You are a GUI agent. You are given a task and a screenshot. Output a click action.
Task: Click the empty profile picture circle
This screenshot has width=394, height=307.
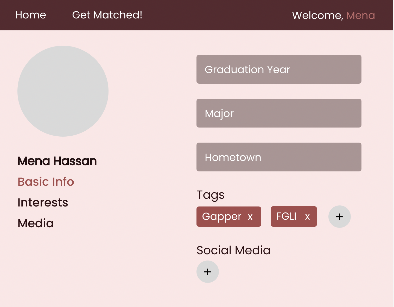pos(63,91)
